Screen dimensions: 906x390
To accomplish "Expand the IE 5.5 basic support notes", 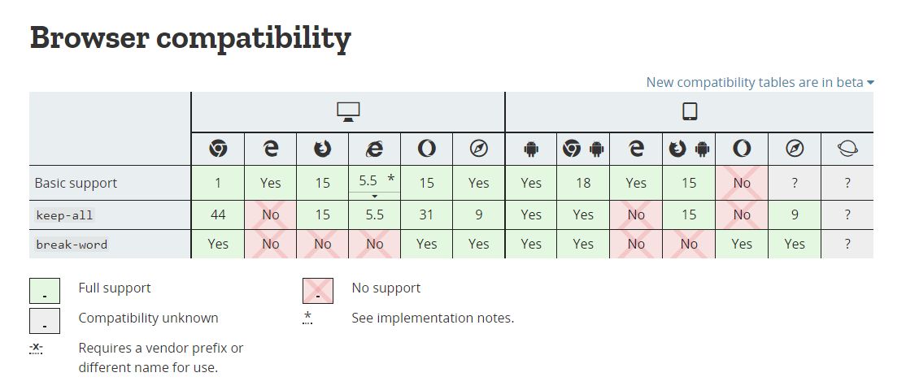I will pyautogui.click(x=374, y=196).
